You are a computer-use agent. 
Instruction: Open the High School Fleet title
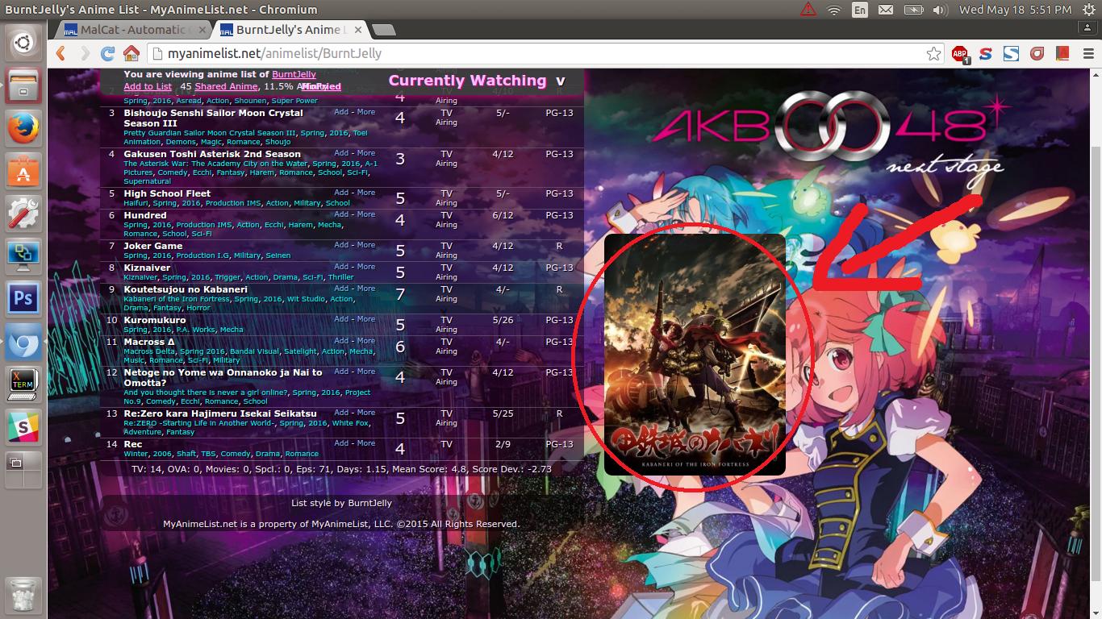167,193
